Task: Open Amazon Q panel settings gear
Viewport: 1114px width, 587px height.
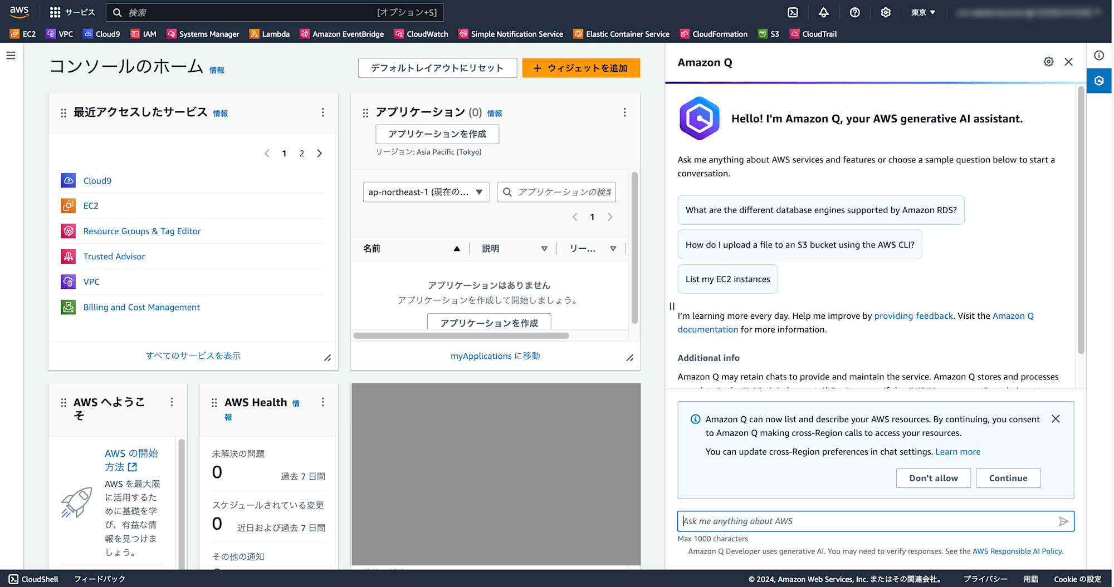Action: coord(1048,62)
